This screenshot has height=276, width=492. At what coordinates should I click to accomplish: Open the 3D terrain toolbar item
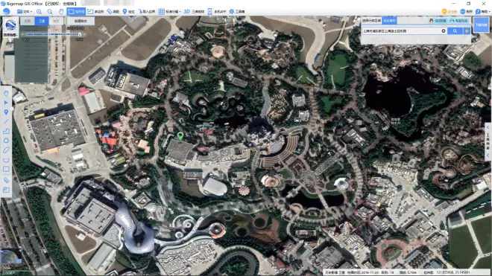click(194, 12)
